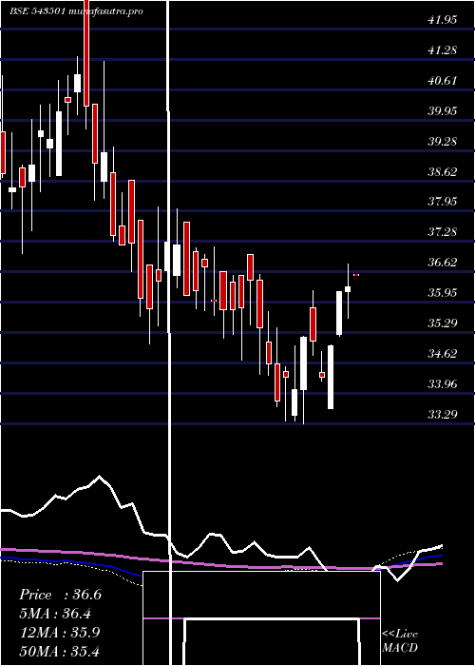This screenshot has width=475, height=666.
Task: Click the 38.62 price axis label
Action: click(x=443, y=171)
